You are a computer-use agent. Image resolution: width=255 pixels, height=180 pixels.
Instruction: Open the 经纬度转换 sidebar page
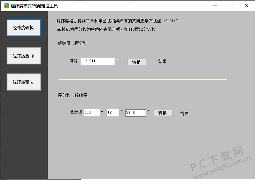(24, 28)
